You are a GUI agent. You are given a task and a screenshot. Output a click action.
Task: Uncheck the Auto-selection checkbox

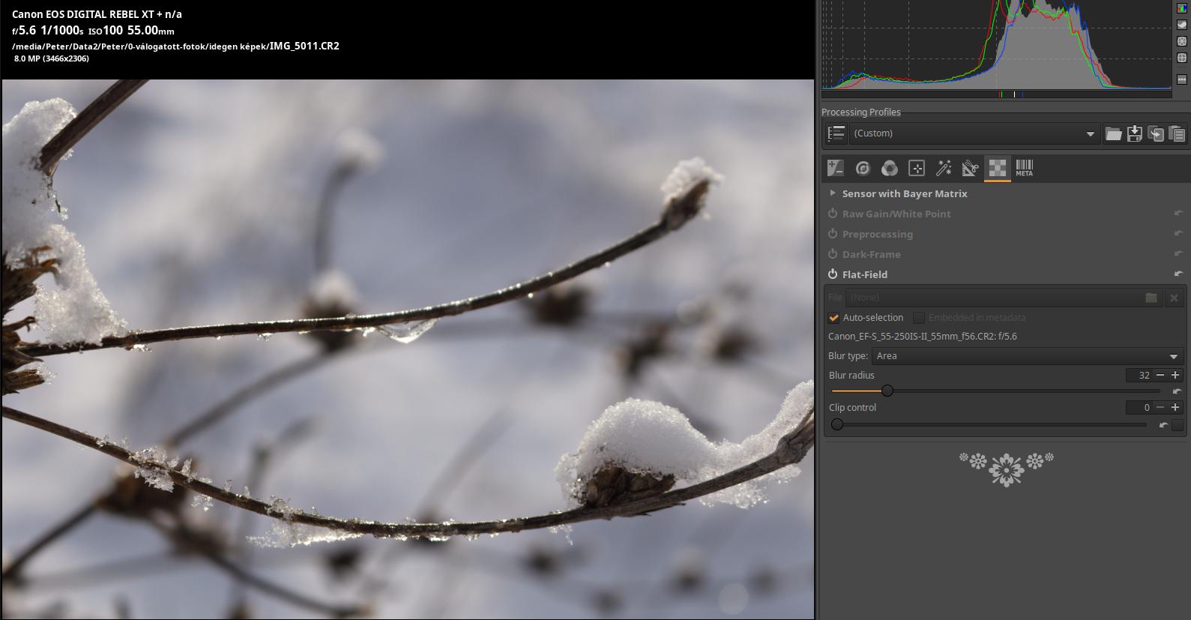point(834,318)
